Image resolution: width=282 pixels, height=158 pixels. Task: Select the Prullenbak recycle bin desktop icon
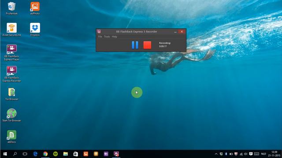11,8
